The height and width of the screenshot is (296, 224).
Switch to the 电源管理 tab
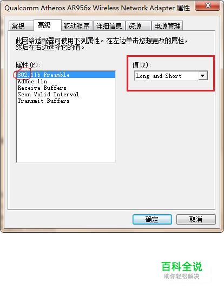167,26
